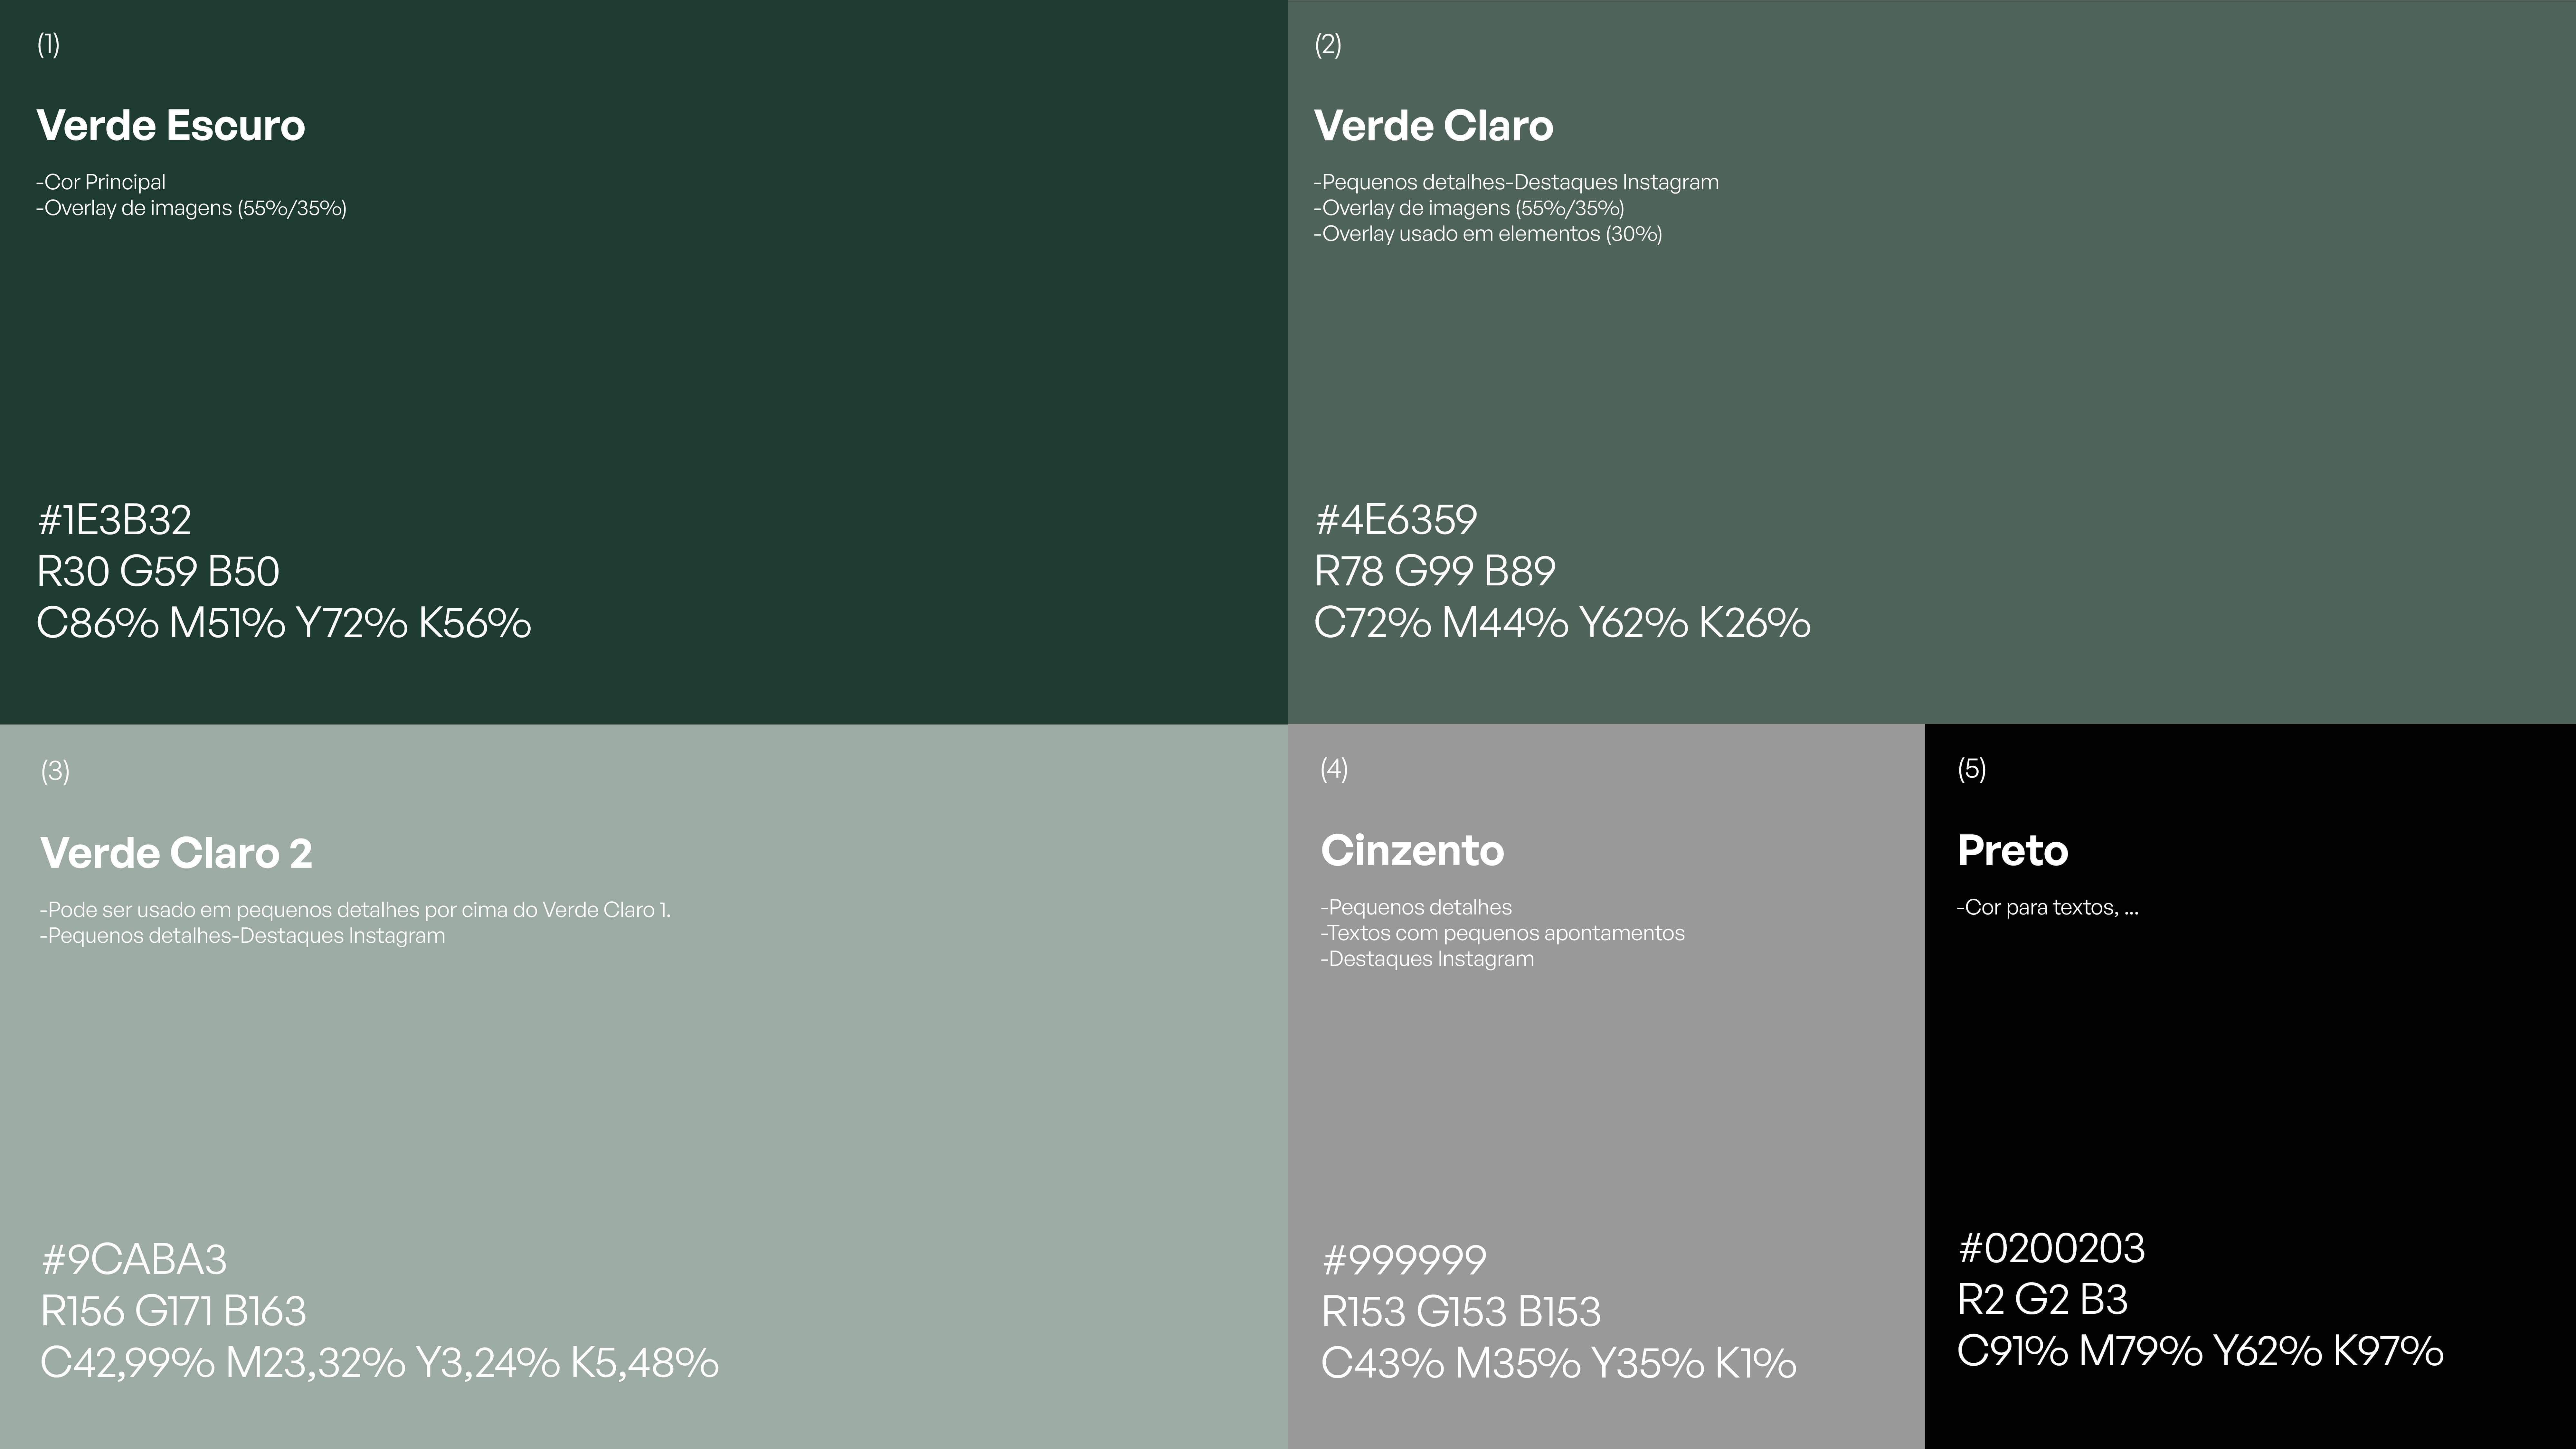The width and height of the screenshot is (2576, 1449).
Task: Click the R78 G99 B89 value
Action: click(1434, 572)
